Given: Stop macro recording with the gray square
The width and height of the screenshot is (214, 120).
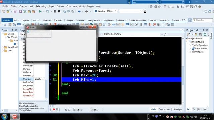Looking at the screenshot, I should tap(57, 109).
